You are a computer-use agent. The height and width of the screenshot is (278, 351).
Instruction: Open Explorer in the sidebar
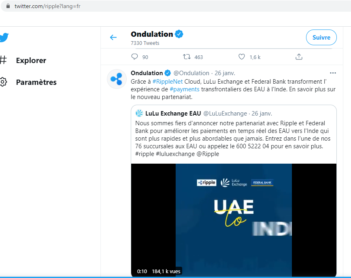(x=31, y=60)
